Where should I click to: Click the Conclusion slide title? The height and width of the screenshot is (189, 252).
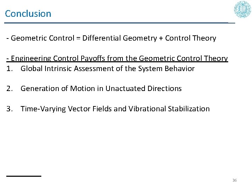(x=28, y=14)
